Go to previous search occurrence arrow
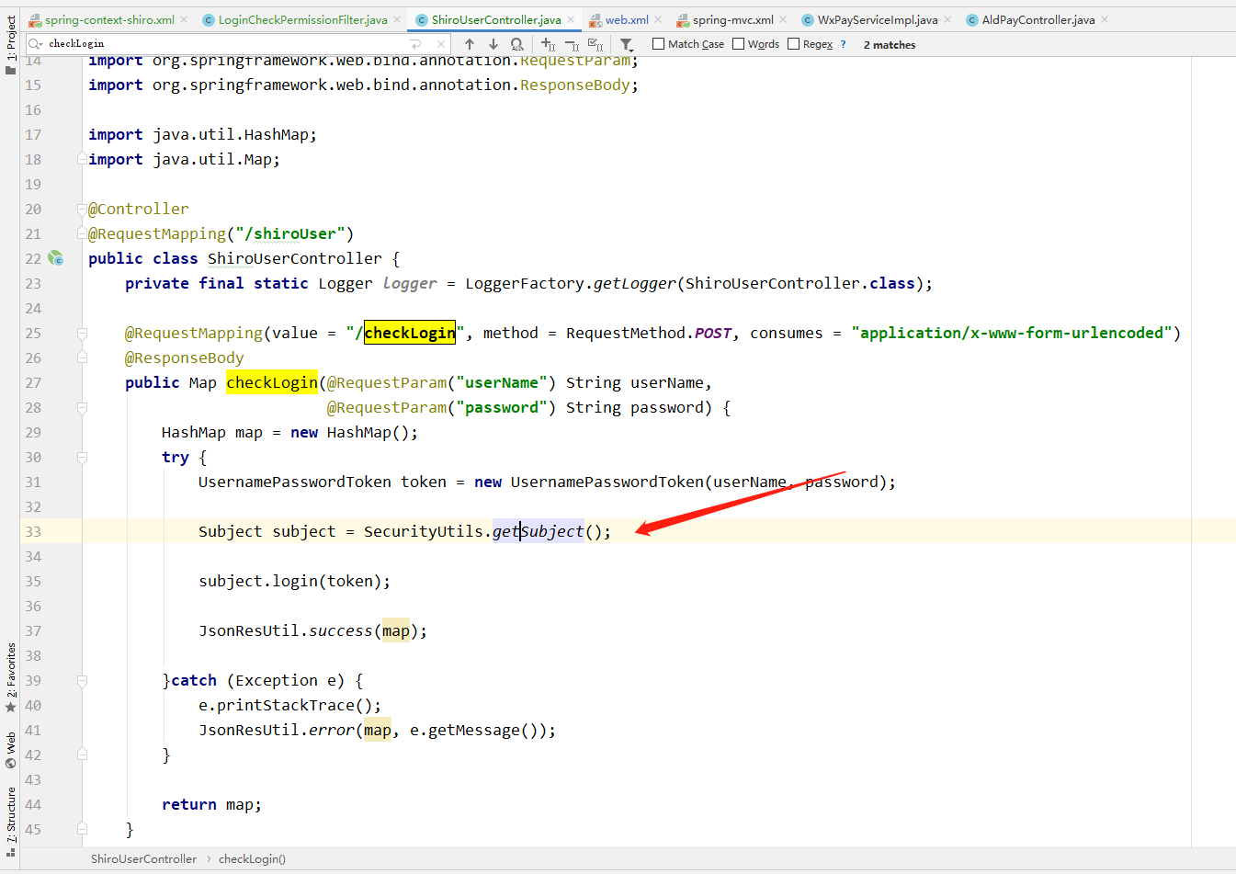Screen dimensions: 1236x874 470,44
